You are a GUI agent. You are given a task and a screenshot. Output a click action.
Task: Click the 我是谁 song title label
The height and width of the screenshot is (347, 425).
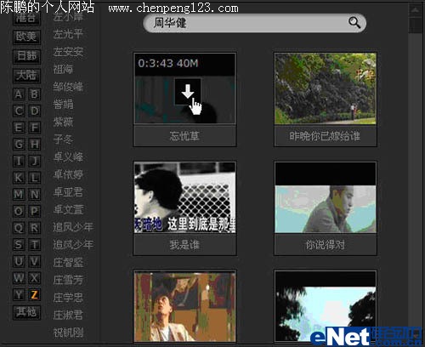pos(184,245)
